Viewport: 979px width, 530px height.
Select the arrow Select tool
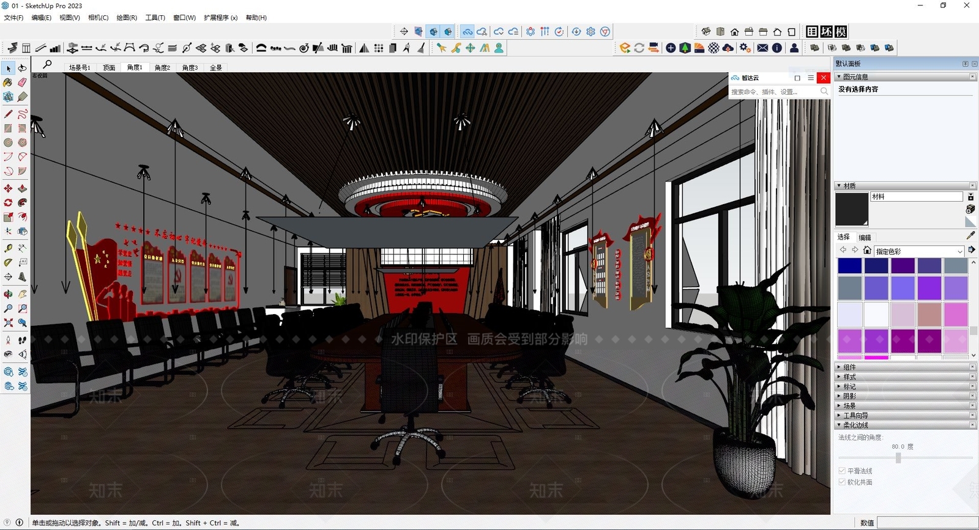pos(8,68)
